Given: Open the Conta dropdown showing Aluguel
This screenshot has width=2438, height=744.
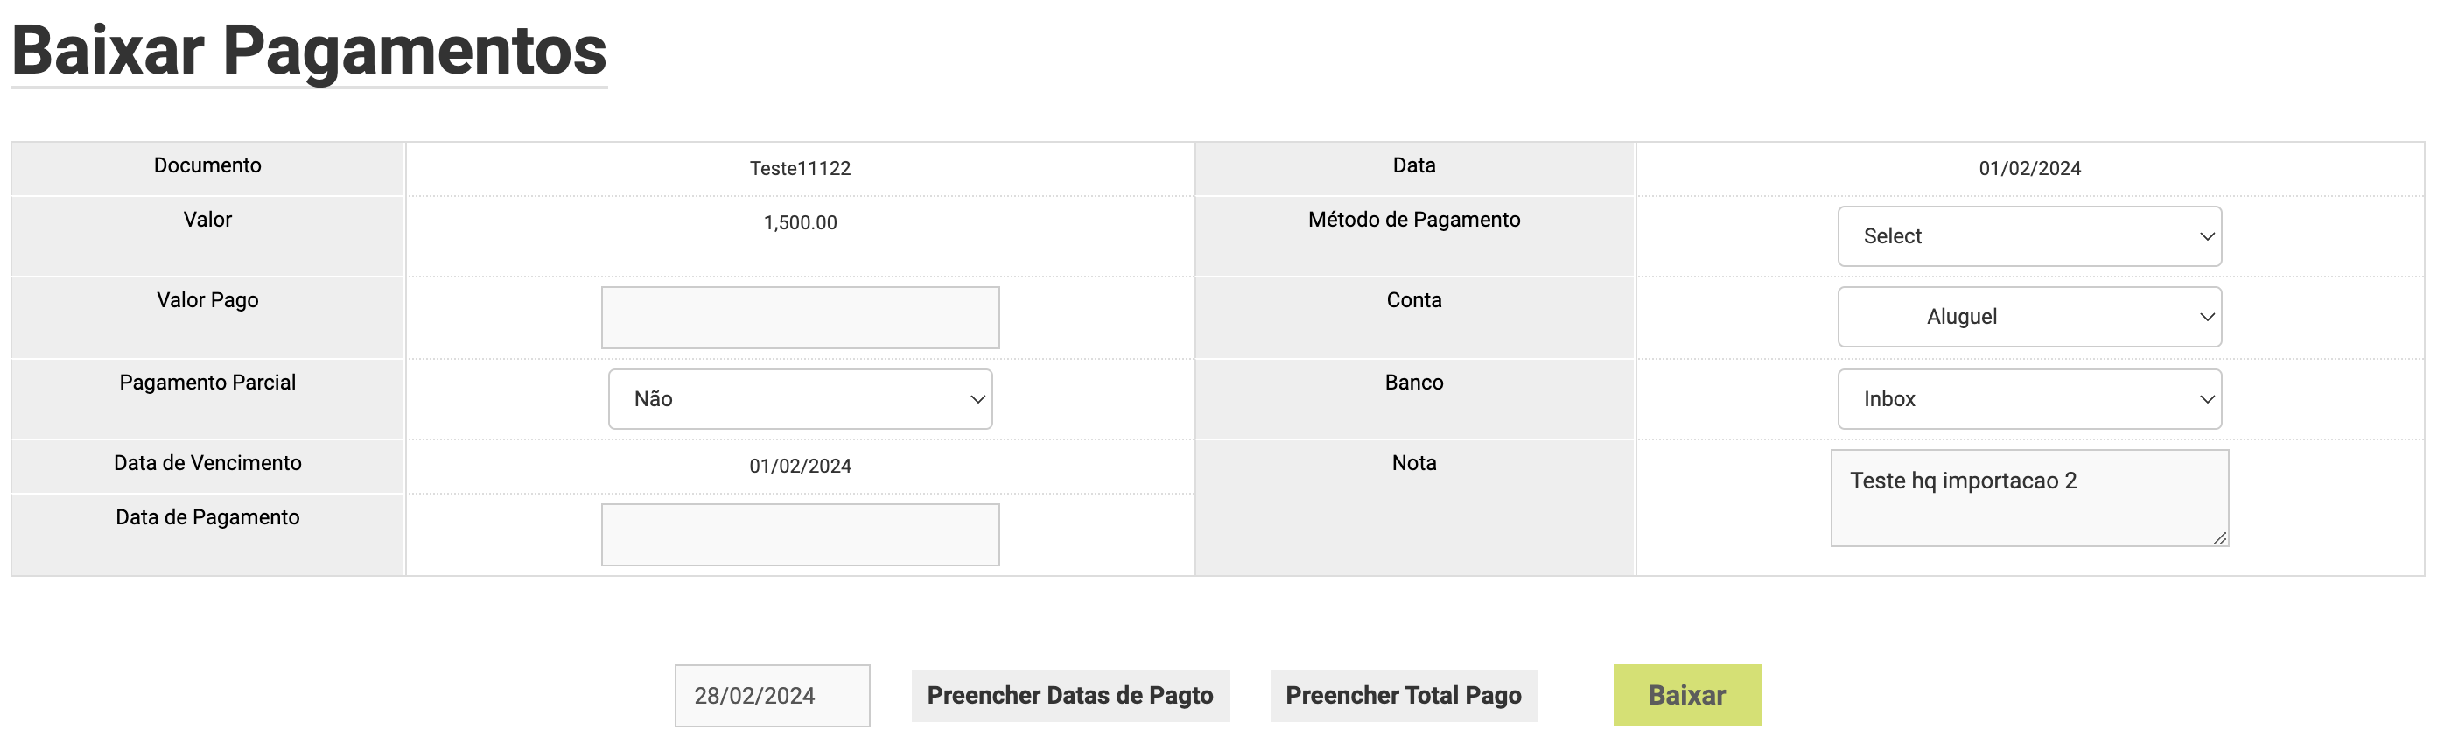Looking at the screenshot, I should (2028, 317).
